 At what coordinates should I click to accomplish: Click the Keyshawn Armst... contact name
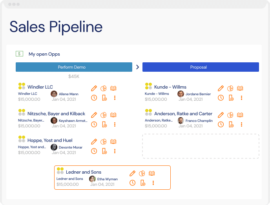point(73,121)
